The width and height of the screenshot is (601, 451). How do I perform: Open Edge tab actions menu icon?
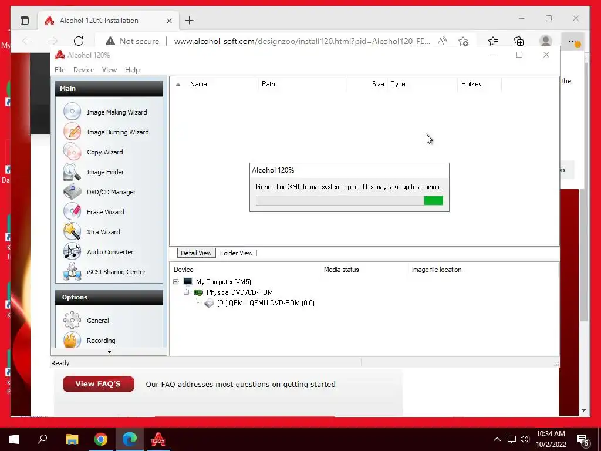pyautogui.click(x=25, y=21)
